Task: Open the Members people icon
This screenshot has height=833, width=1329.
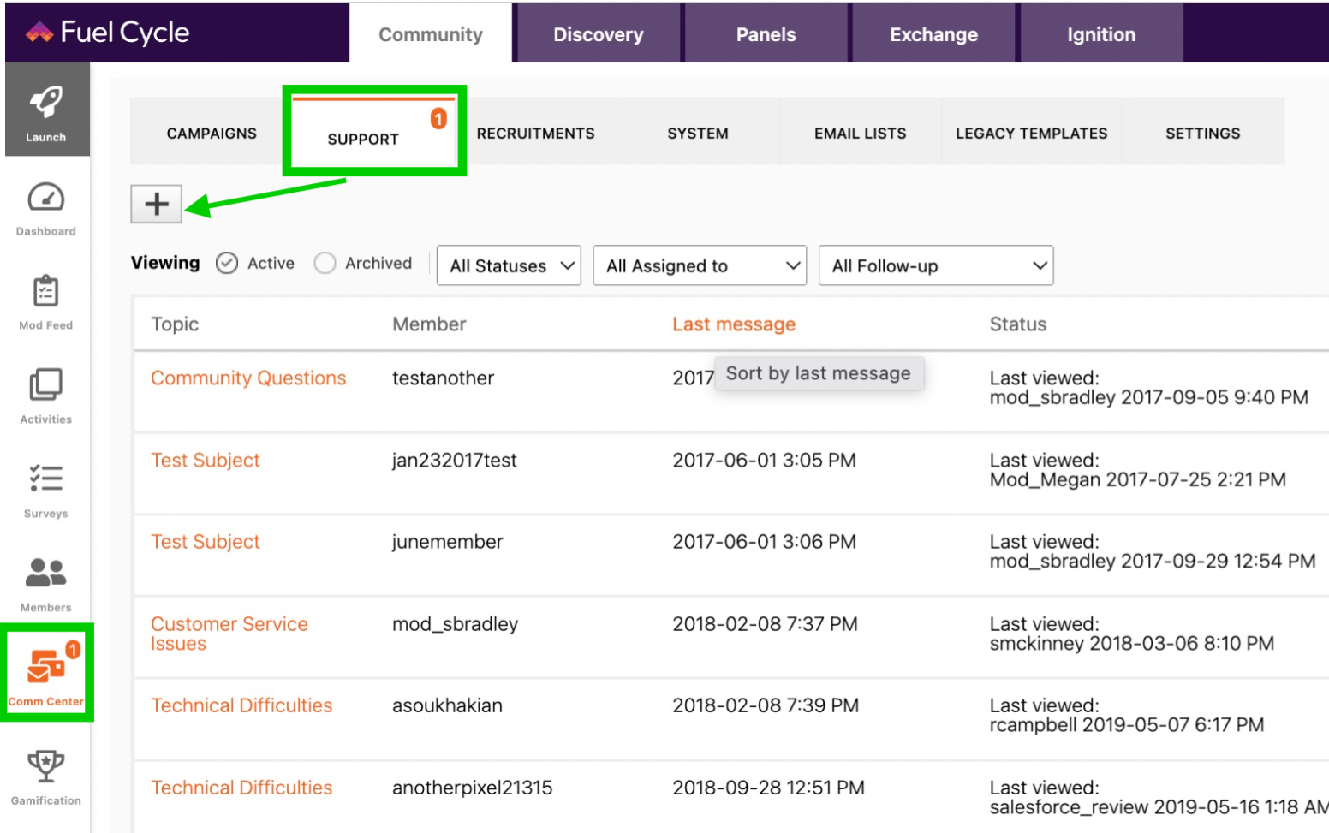Action: tap(46, 572)
